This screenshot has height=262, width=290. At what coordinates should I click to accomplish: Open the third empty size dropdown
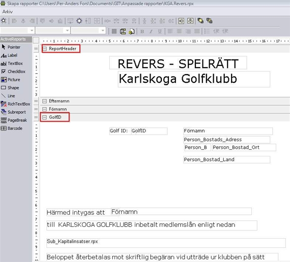click(x=103, y=30)
